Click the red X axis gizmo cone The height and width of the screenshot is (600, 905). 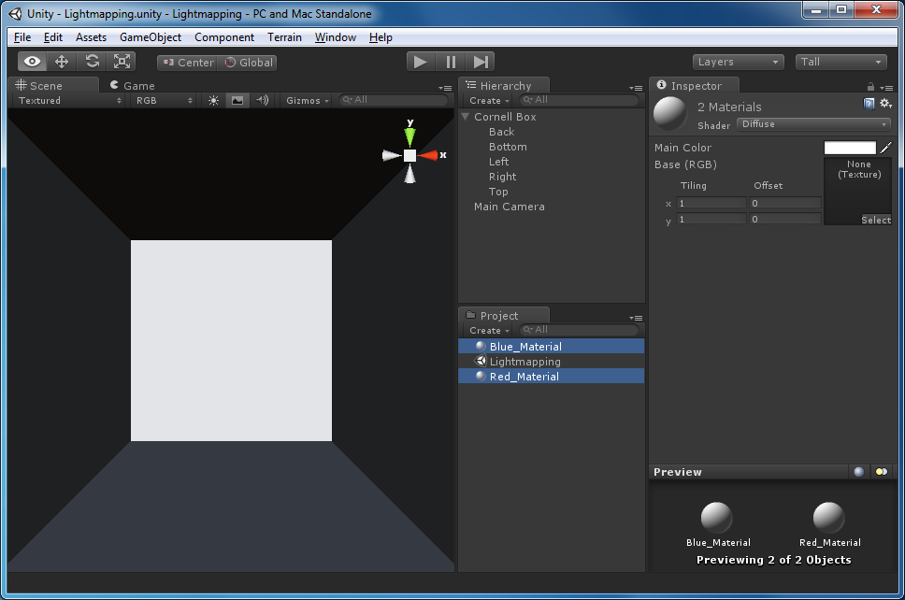point(428,155)
